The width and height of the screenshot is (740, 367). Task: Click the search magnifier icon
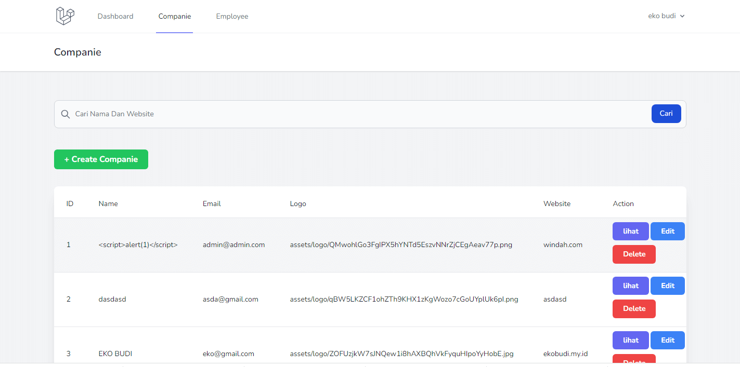tap(66, 114)
